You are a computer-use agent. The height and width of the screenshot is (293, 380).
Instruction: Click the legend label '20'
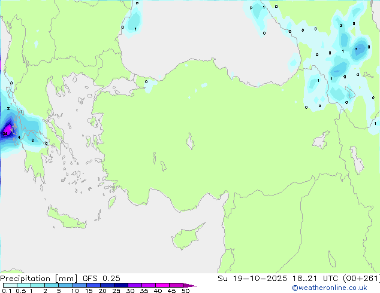102,291
